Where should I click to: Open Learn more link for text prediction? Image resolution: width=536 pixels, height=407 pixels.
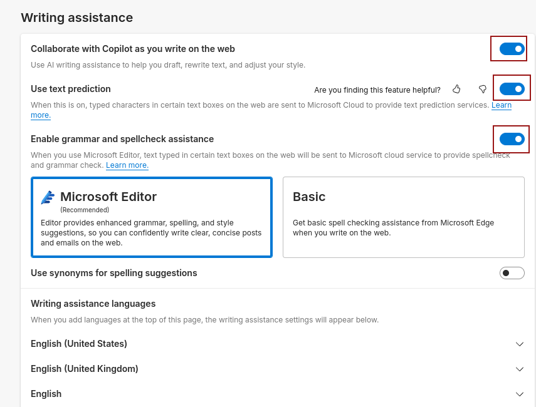pyautogui.click(x=501, y=105)
